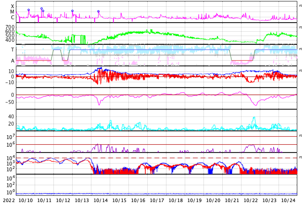This screenshot has height=204, width=305.
Task: Click the 10³ tick label on the electron flux panel
Action: (x=11, y=164)
